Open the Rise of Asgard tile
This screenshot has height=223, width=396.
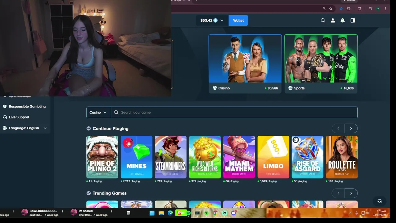[307, 157]
